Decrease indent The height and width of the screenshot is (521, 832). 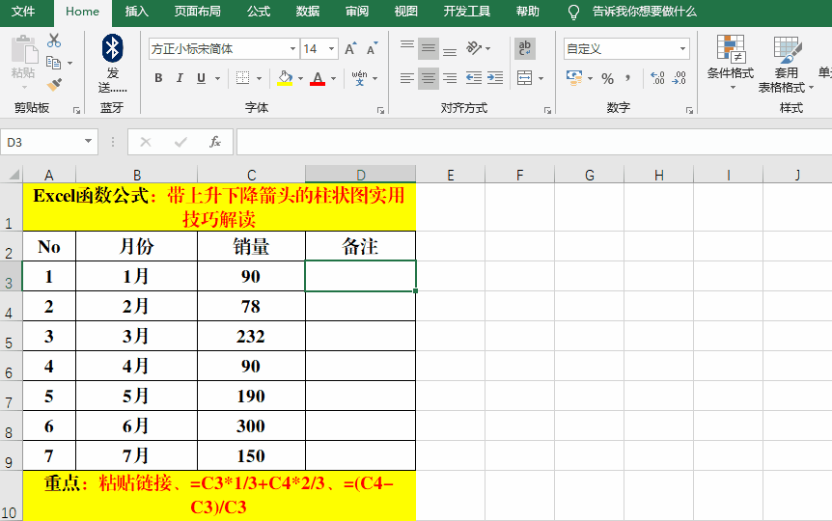[x=473, y=78]
